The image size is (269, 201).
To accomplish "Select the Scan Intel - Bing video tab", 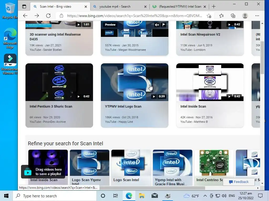I will pos(60,7).
